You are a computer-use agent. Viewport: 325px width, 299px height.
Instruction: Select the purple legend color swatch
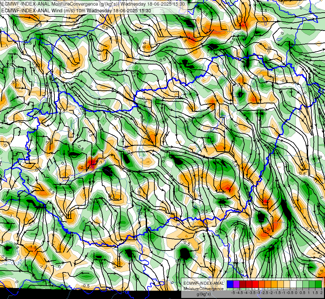click(236, 284)
